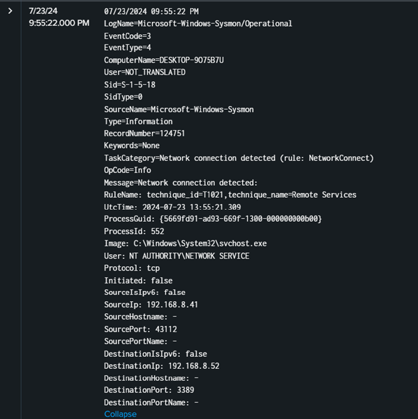Viewport: 418px width, 419px height.
Task: Select the Sid=S-1-5-18 line
Action: 132,84
